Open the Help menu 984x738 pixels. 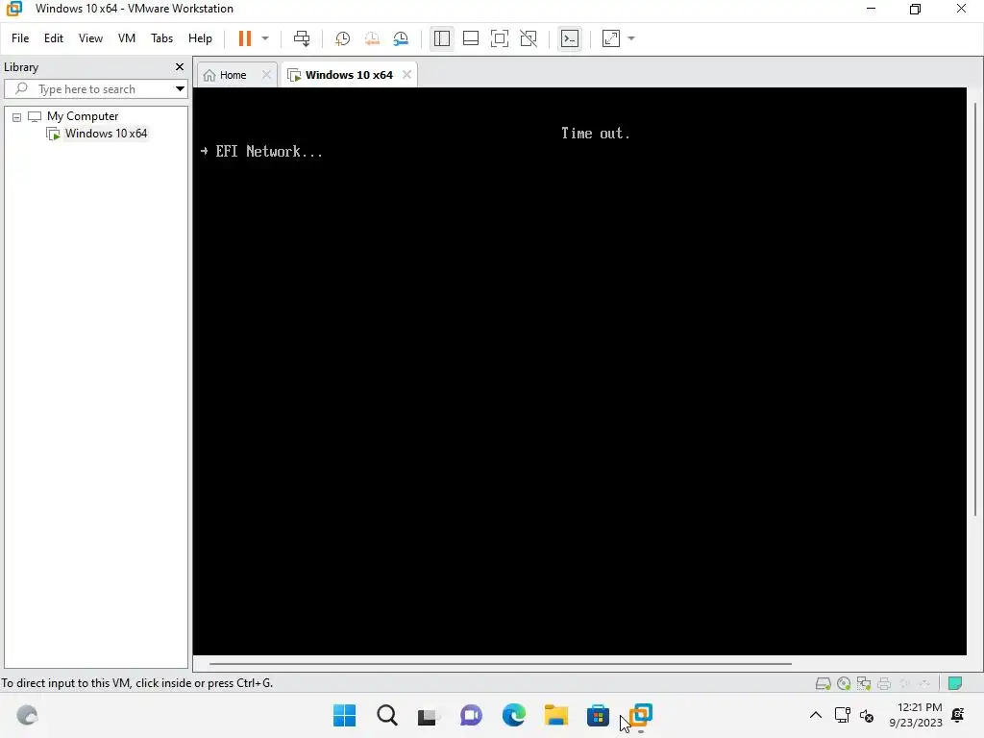pos(200,38)
